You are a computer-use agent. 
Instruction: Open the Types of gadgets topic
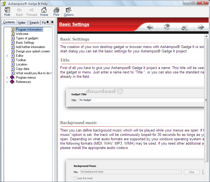click(x=27, y=38)
